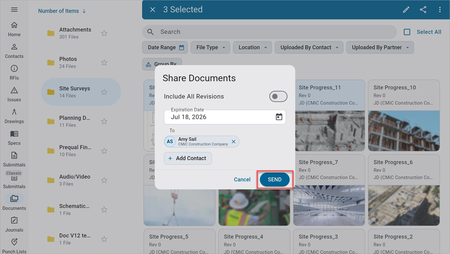
Task: Expand the File Type dropdown
Action: coord(210,48)
